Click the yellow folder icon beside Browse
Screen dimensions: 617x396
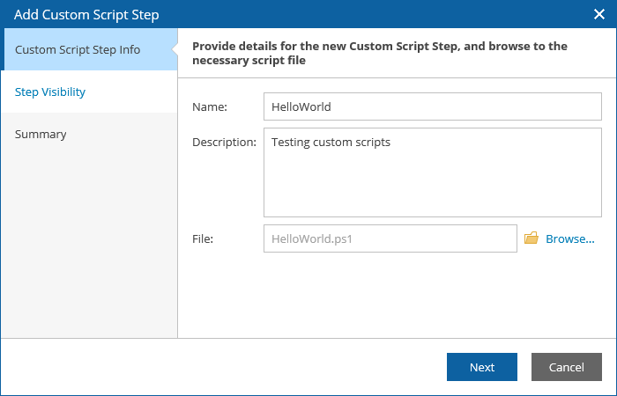(x=532, y=238)
